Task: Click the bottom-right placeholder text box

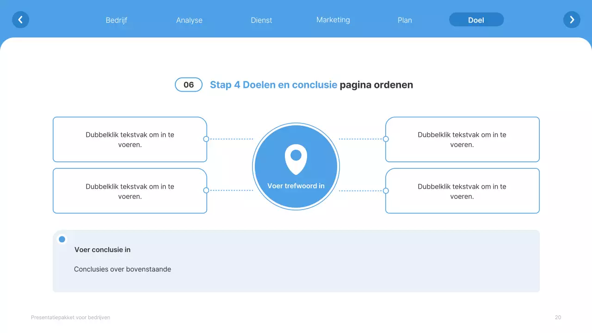Action: pyautogui.click(x=462, y=191)
